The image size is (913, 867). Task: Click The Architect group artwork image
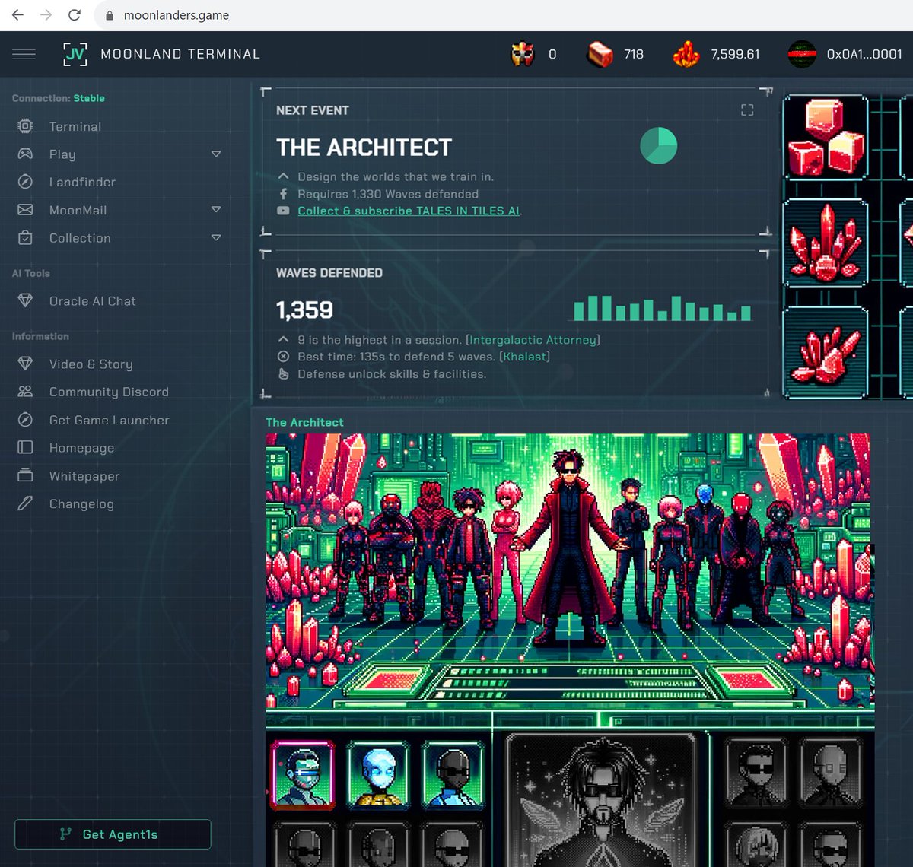point(569,571)
